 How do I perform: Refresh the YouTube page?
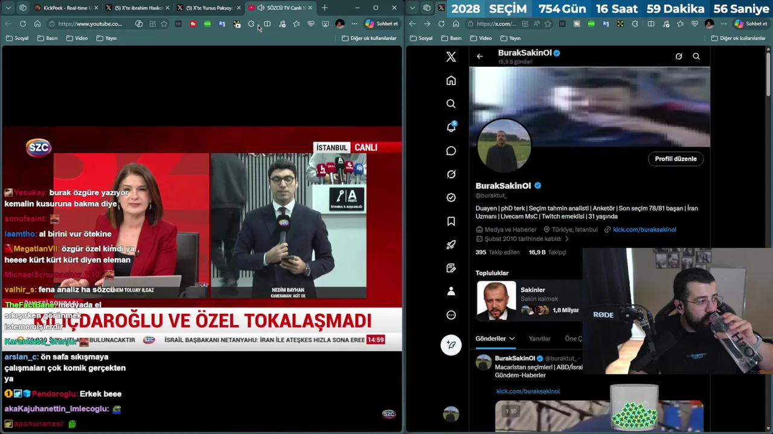(x=22, y=24)
